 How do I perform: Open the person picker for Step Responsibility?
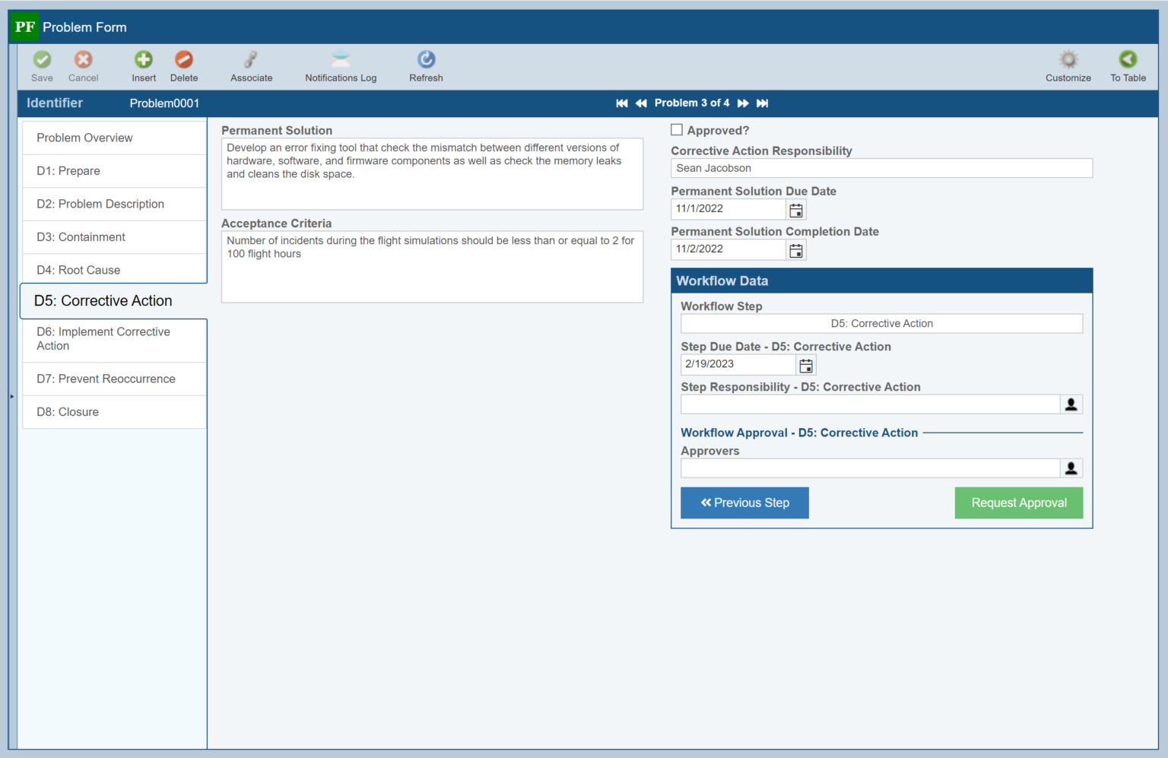(1071, 404)
